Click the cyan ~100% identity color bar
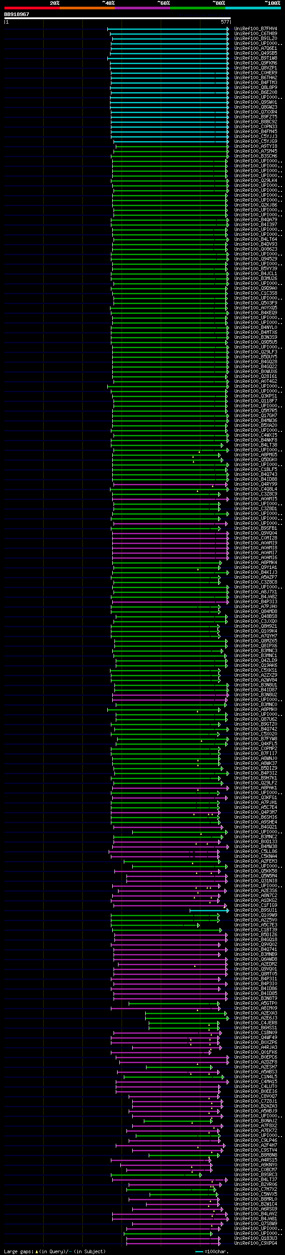Screen dimensions: 285x1255 [253, 8]
